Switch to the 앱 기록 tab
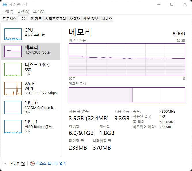Screen dimensions: 192x171 (x=36, y=19)
